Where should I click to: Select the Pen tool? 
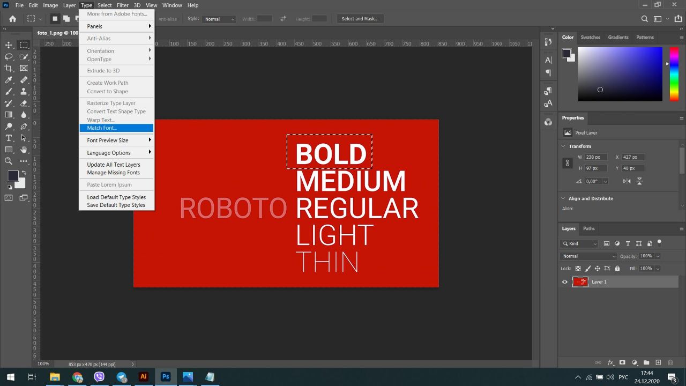24,127
